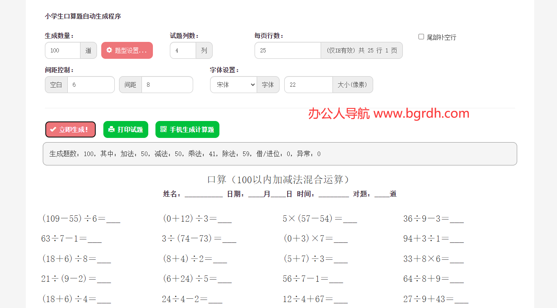This screenshot has height=308, width=557.
Task: Click the gear icon on 题型设置 button
Action: [x=109, y=50]
